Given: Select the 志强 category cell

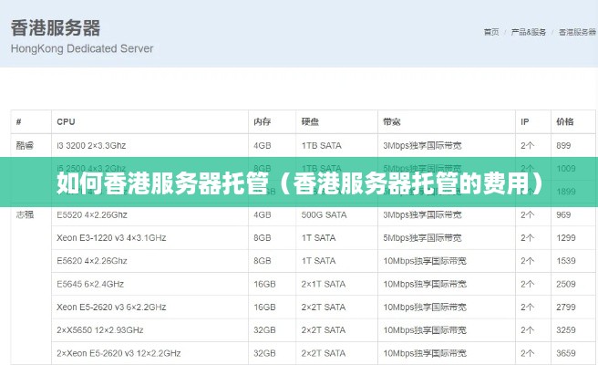Looking at the screenshot, I should coord(25,214).
